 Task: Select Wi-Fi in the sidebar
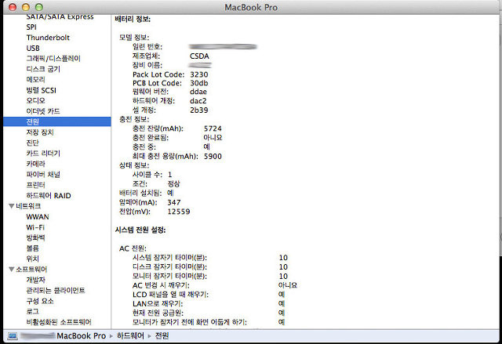[35, 227]
